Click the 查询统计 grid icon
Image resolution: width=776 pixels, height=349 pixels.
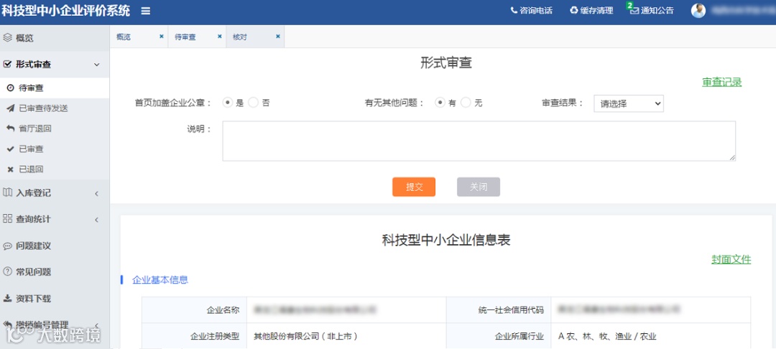click(x=7, y=219)
